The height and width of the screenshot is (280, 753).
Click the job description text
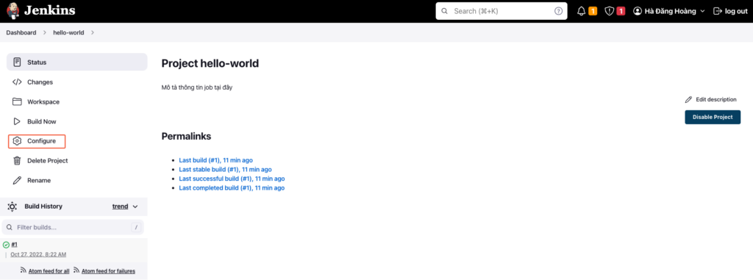[197, 88]
